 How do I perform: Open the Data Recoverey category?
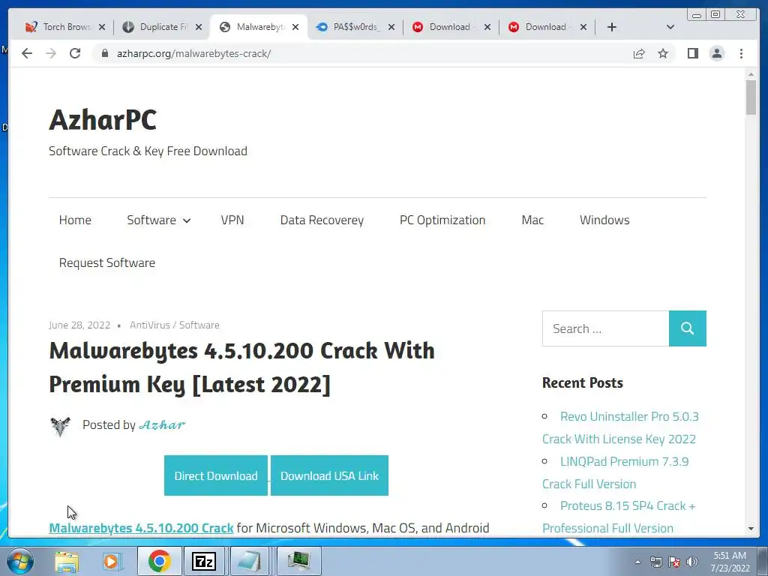point(322,220)
